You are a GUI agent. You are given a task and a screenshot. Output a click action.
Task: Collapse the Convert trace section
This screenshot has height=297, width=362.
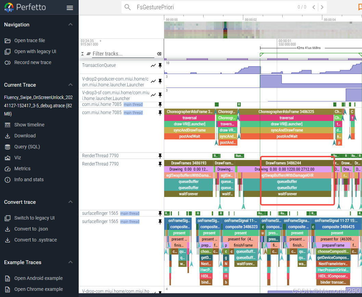click(x=70, y=202)
